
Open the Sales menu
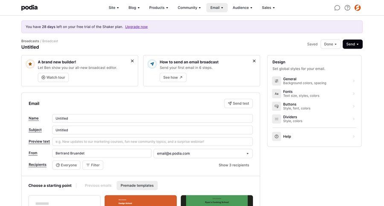(268, 8)
